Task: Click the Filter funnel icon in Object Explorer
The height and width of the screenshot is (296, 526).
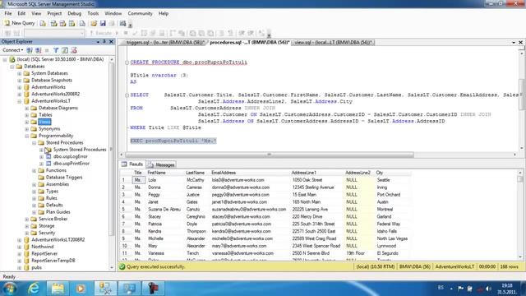Action: [x=56, y=50]
